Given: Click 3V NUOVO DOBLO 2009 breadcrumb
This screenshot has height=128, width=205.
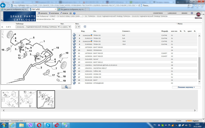Looking at the screenshot, I should (70, 16).
